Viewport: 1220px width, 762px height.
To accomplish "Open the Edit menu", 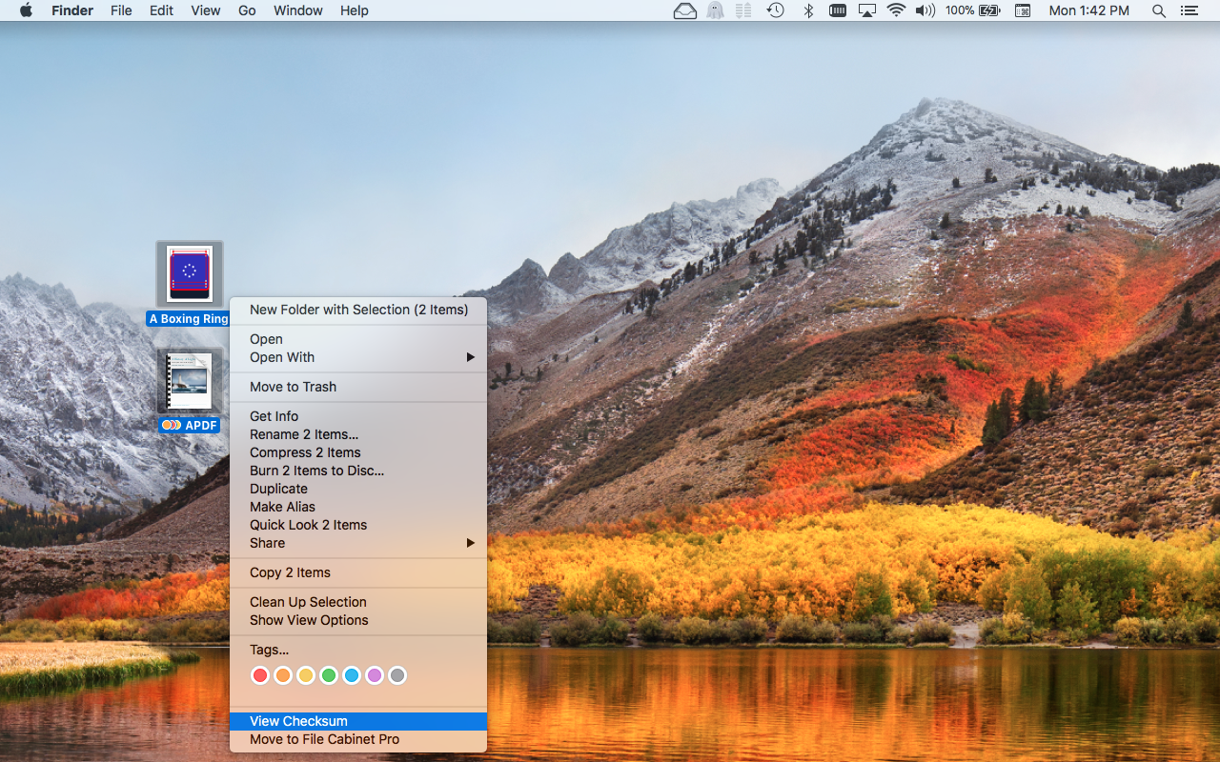I will [161, 10].
